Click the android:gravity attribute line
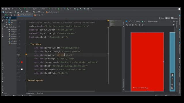The image size is (184, 103). pyautogui.click(x=54, y=55)
